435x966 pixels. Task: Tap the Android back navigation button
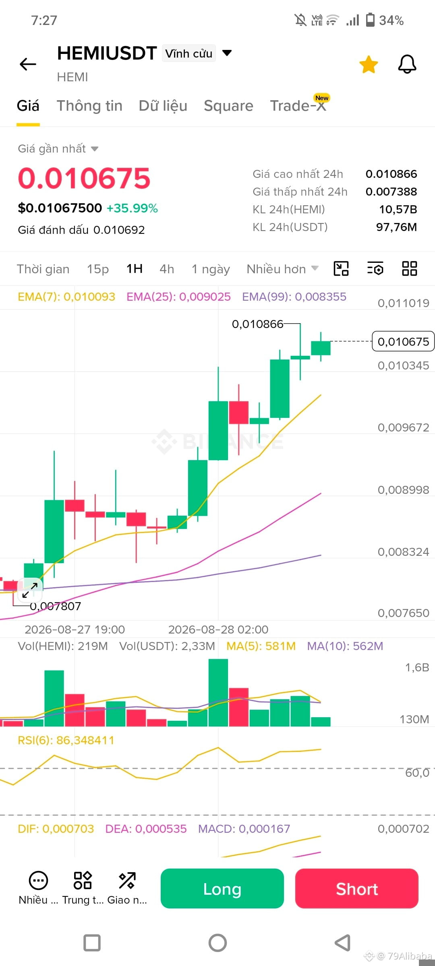(x=343, y=943)
